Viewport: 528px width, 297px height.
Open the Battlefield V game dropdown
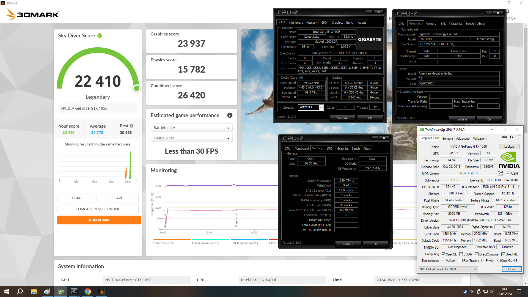click(x=191, y=128)
